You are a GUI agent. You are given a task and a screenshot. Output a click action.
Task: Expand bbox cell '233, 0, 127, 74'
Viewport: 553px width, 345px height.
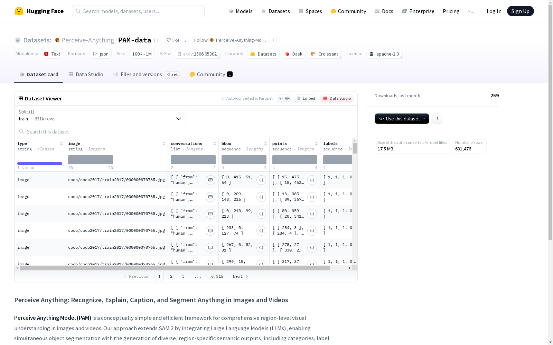click(261, 231)
